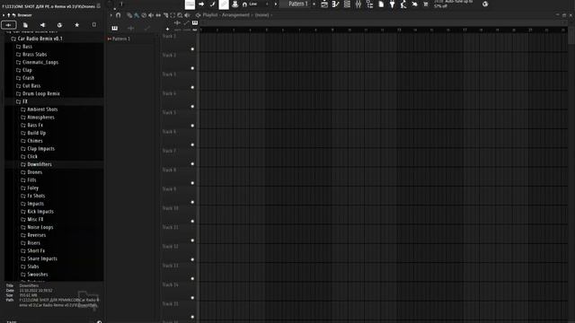Screen dimensions: 575x323
Task: Mute Track 6 via its dot
Action: tap(192, 144)
